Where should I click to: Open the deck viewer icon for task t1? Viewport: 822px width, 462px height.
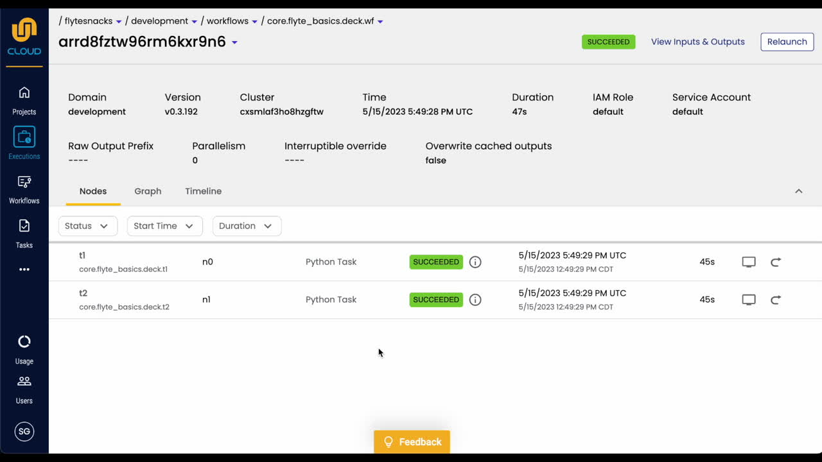coord(748,262)
